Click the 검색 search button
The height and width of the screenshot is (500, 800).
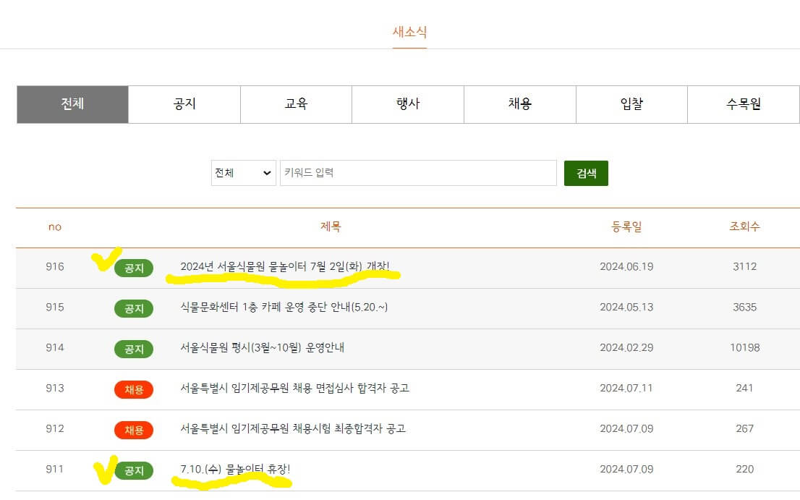pos(586,173)
